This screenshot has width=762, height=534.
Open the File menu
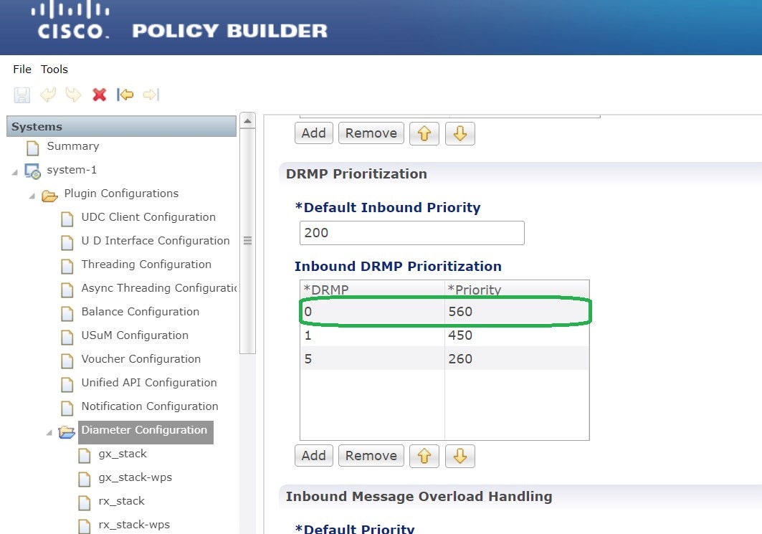22,69
